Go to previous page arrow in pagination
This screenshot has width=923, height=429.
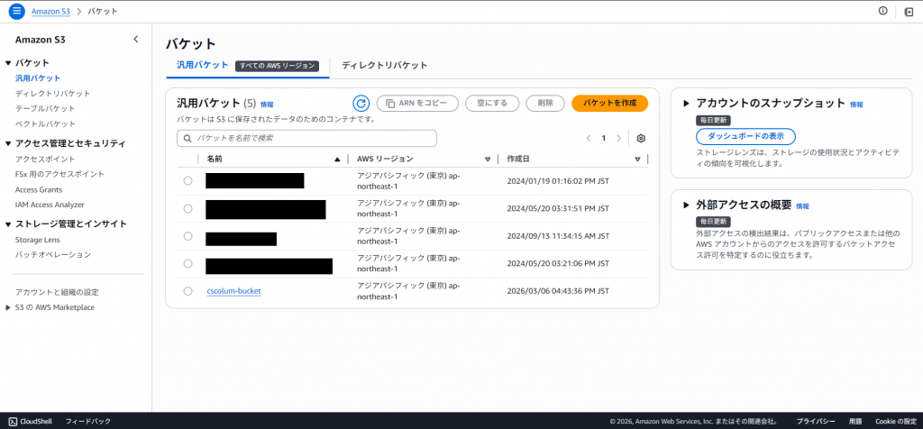click(589, 139)
